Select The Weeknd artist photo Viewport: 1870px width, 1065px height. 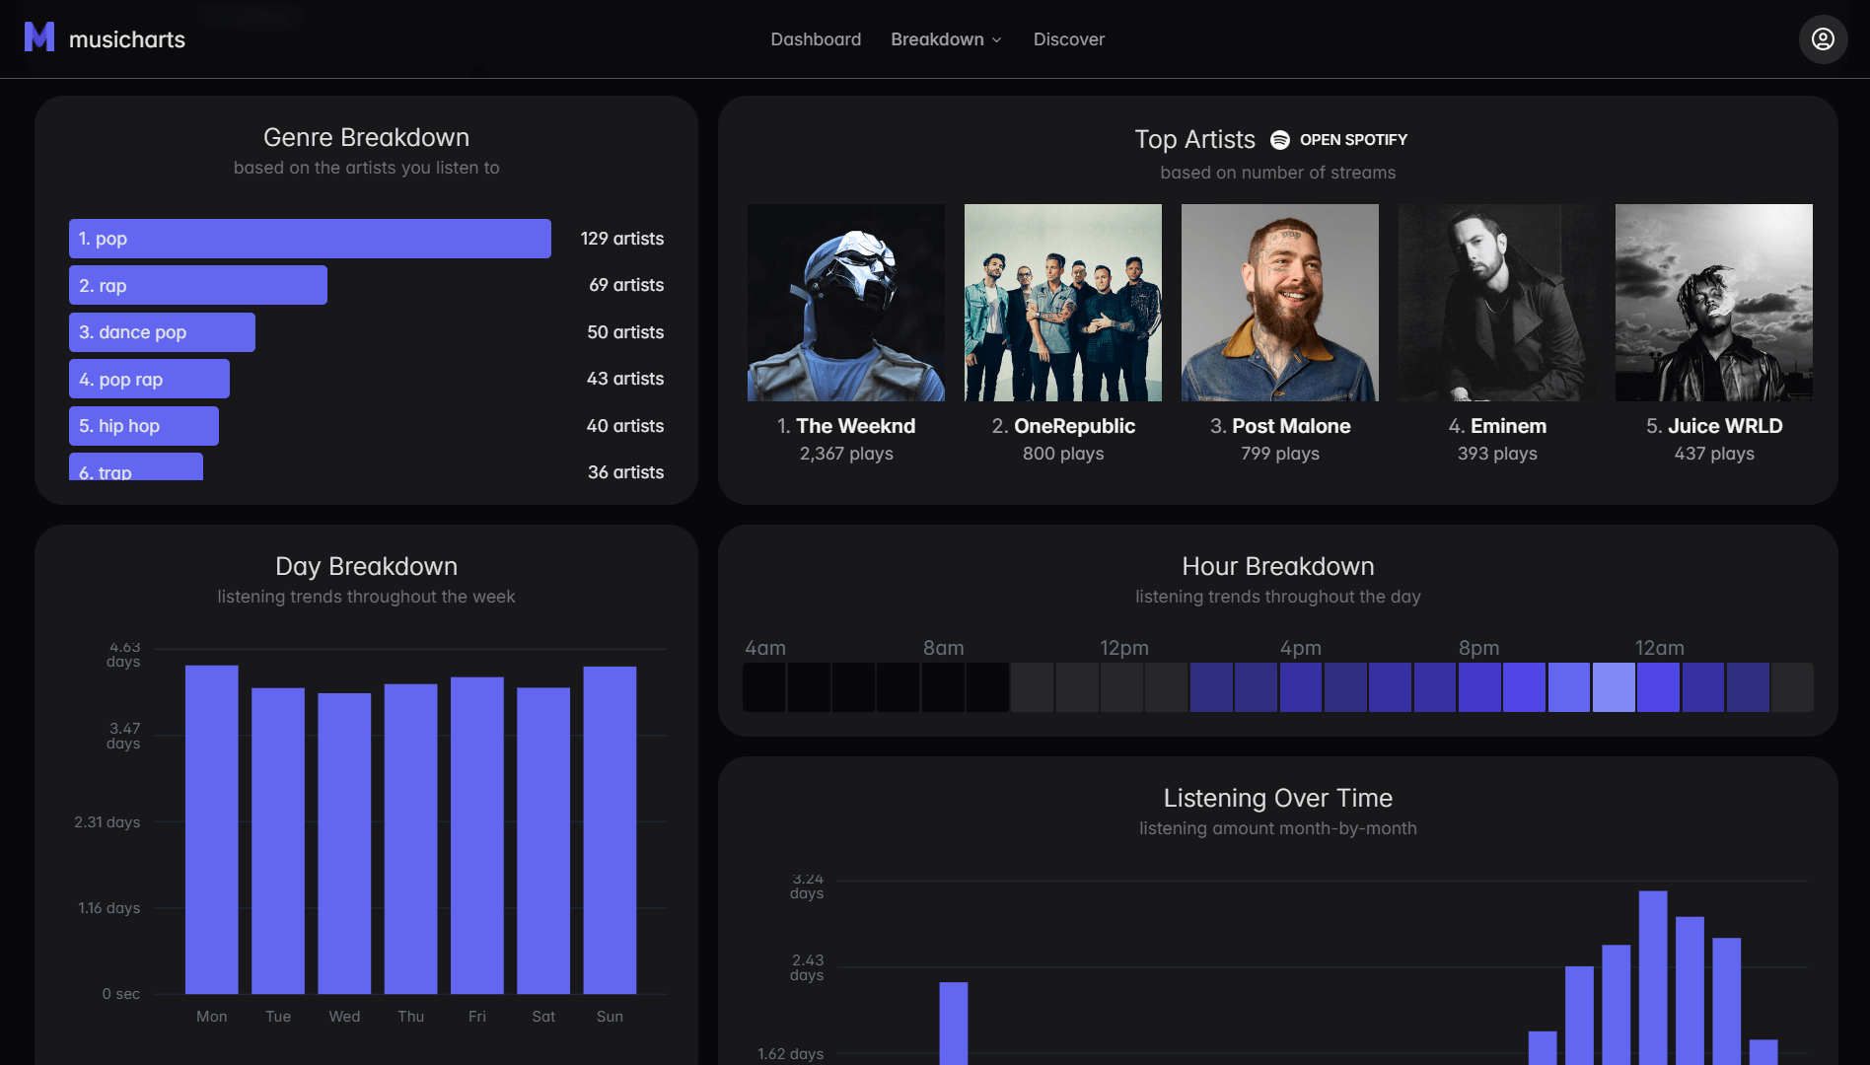(x=846, y=303)
